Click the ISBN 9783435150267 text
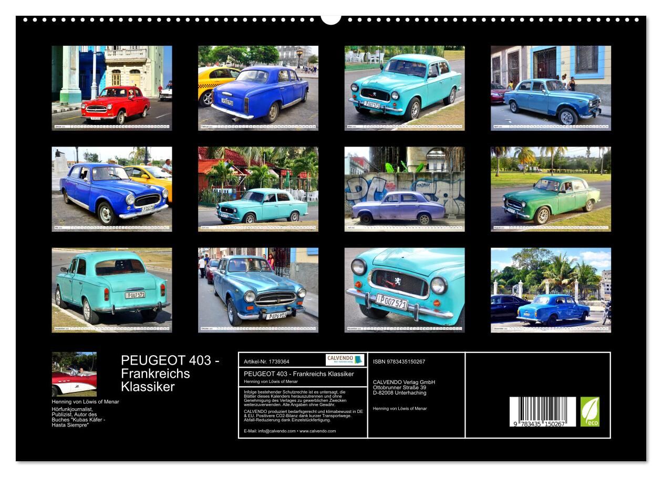 [399, 361]
